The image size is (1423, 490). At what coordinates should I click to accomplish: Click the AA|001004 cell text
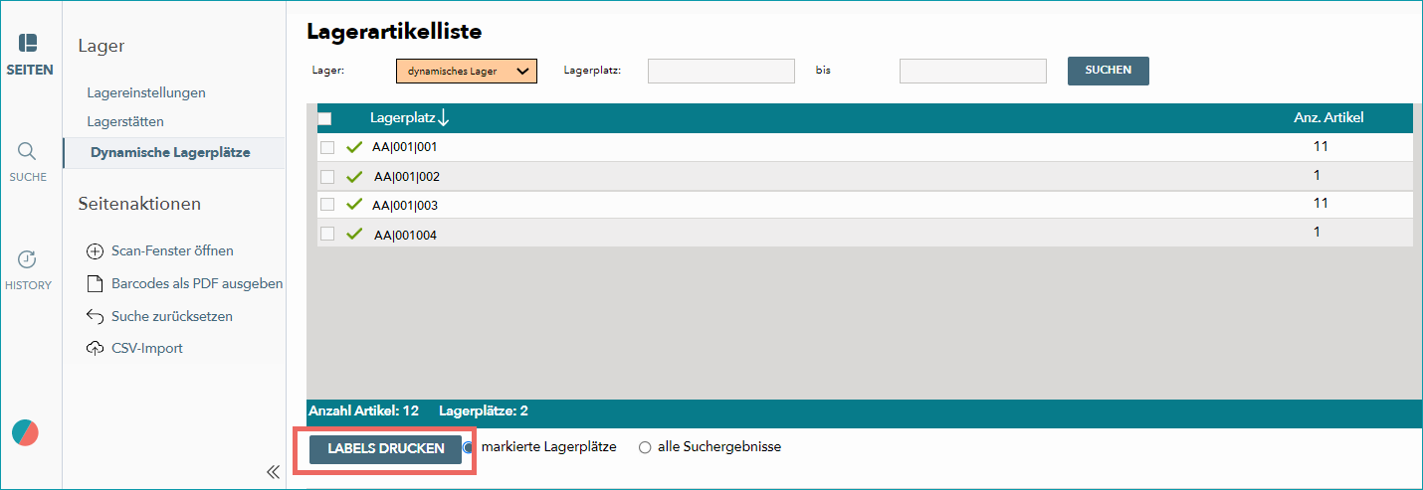tap(405, 236)
